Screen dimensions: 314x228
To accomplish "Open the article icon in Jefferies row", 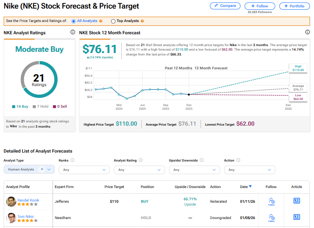I will (x=297, y=201).
